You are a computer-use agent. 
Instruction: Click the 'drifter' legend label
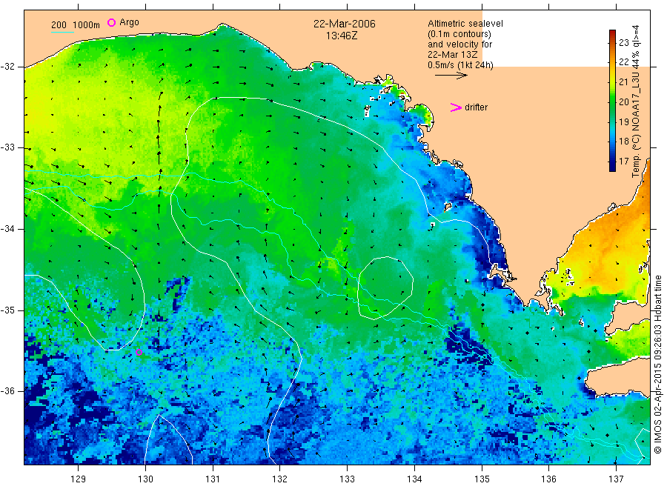click(x=476, y=107)
